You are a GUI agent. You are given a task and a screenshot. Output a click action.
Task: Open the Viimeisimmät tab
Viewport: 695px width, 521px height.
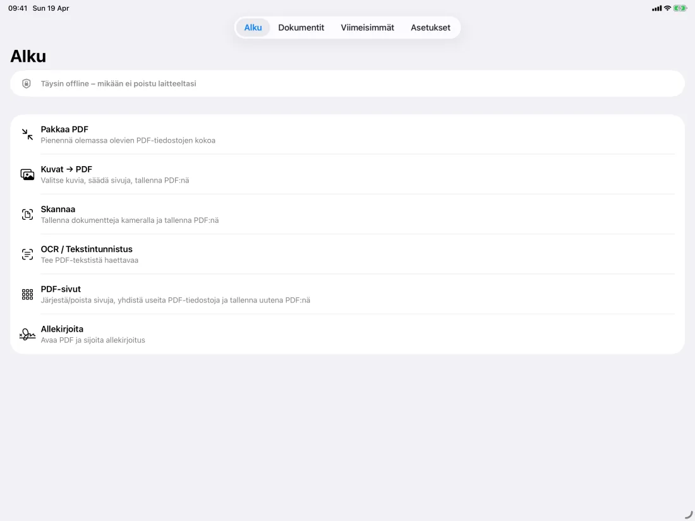point(368,27)
